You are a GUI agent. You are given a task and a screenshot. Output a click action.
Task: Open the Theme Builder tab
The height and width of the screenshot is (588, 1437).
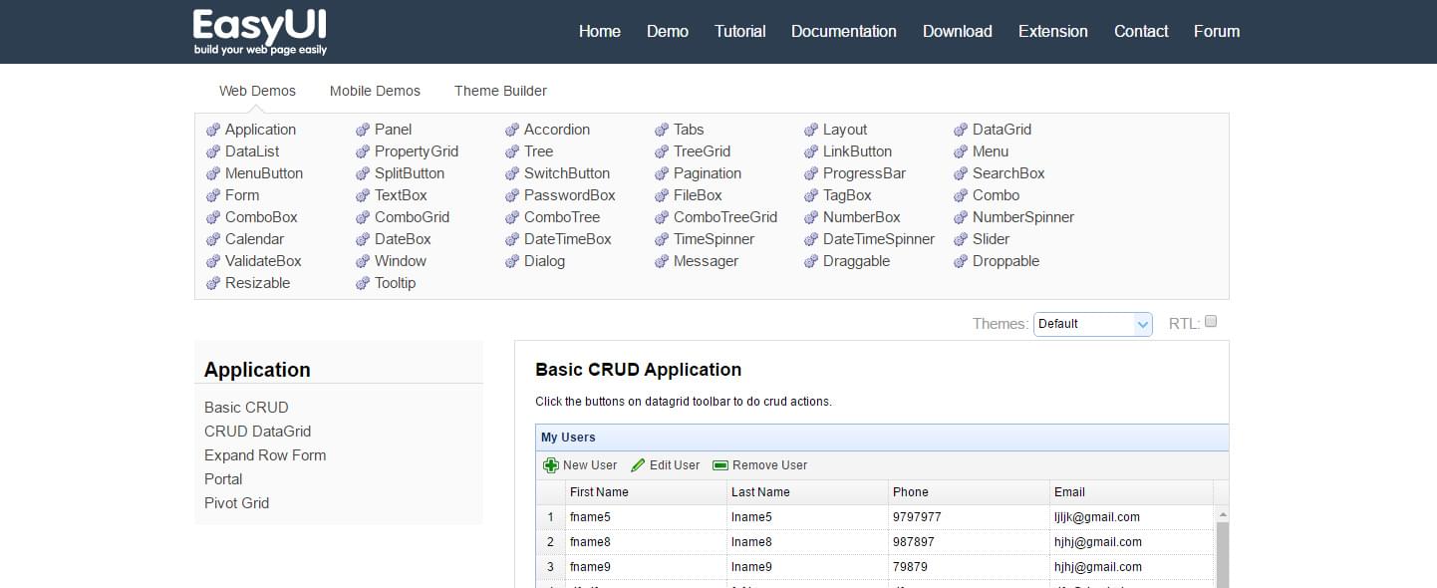pos(500,91)
